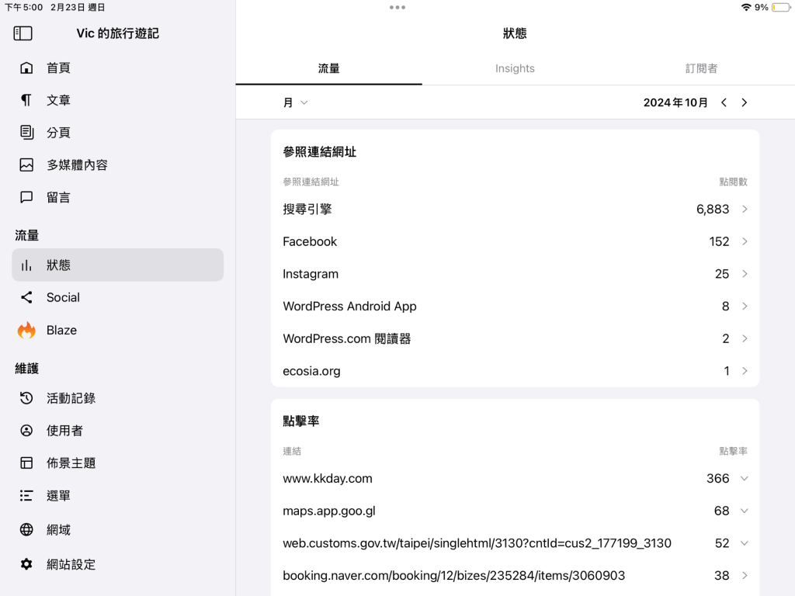The width and height of the screenshot is (795, 596).
Task: Toggle the sidebar panel icon
Action: (x=23, y=33)
